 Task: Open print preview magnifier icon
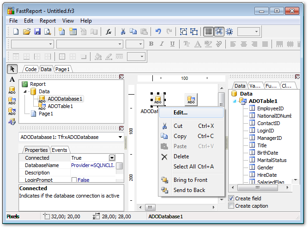(x=48, y=31)
